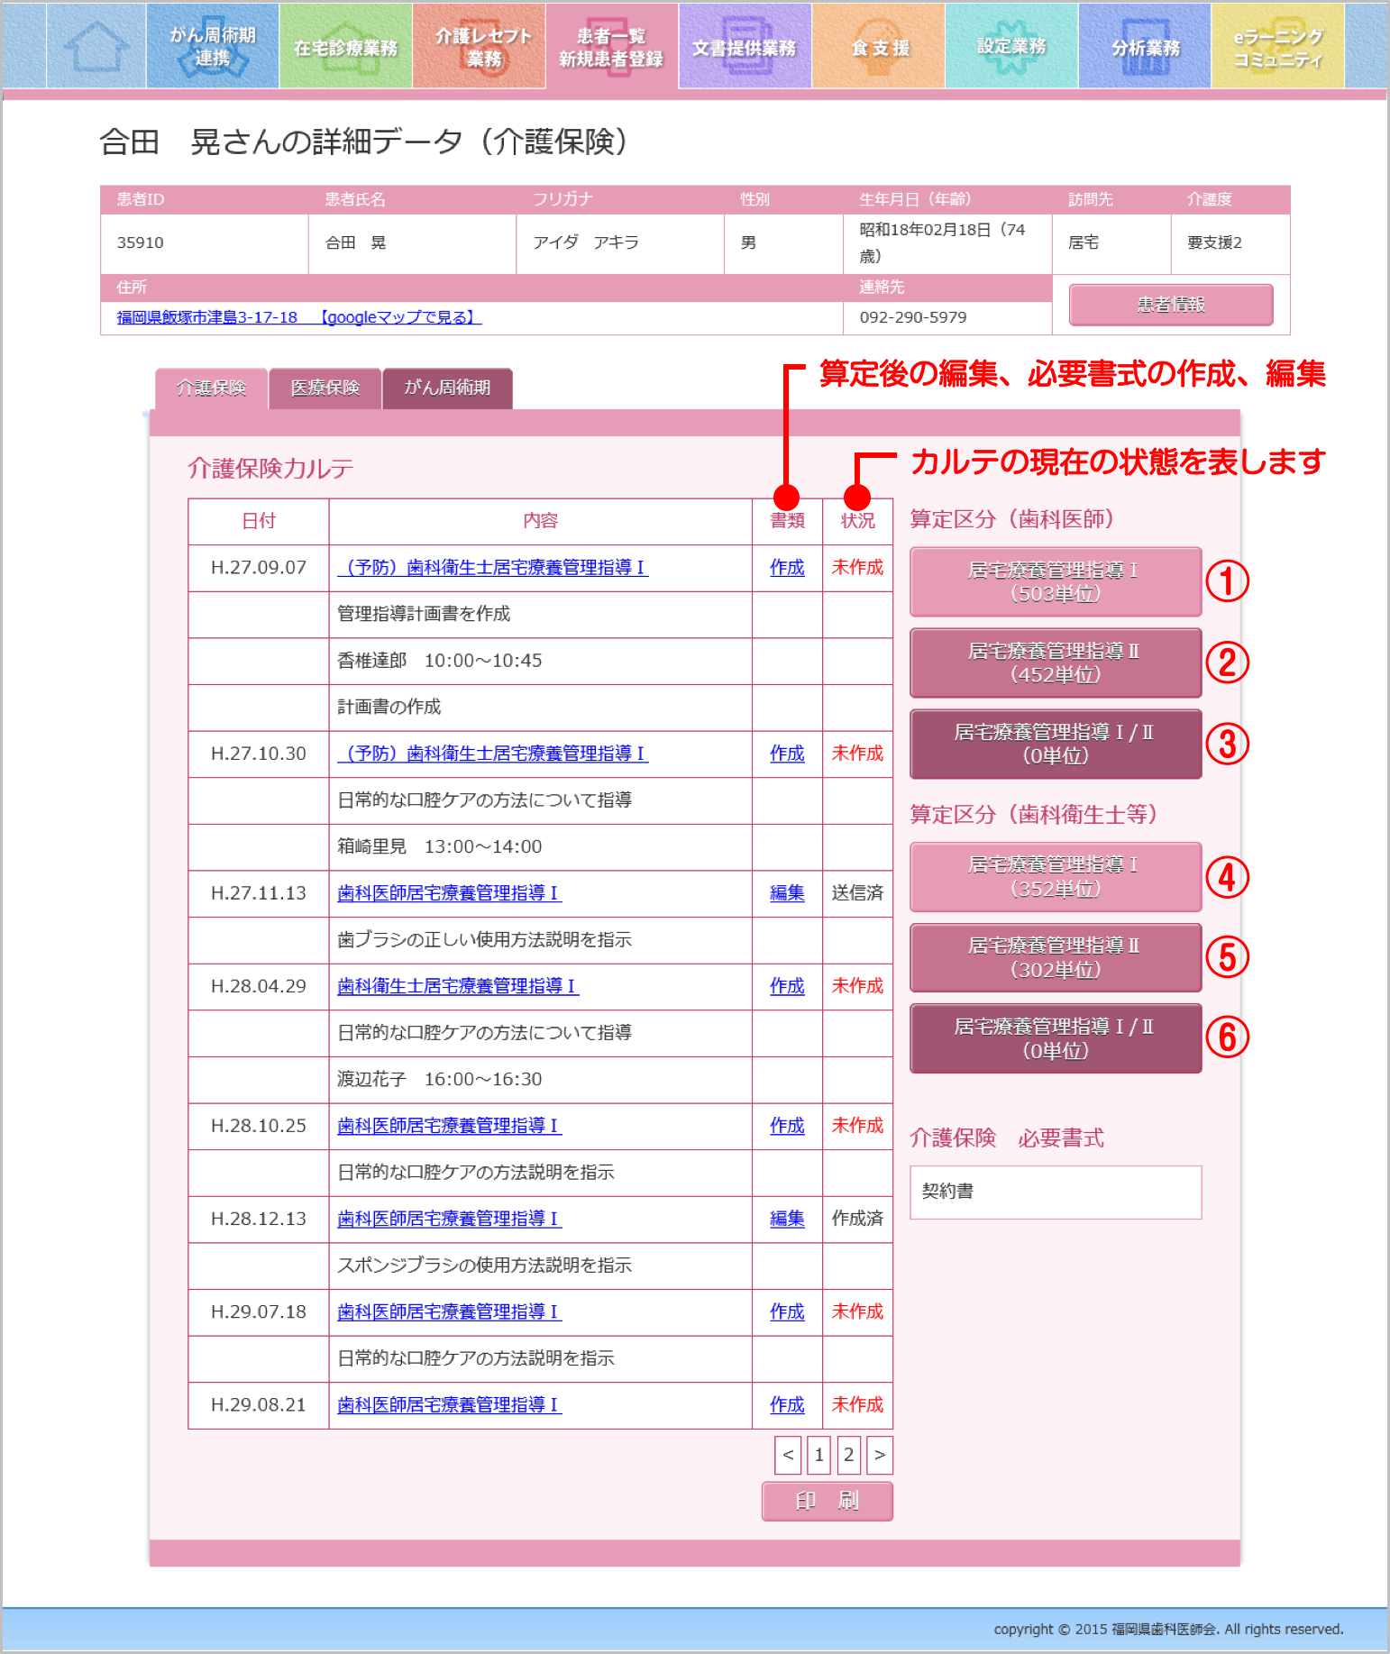Image resolution: width=1390 pixels, height=1654 pixels.
Task: Open eラーニング コミュニティ tile
Action: tap(1277, 46)
